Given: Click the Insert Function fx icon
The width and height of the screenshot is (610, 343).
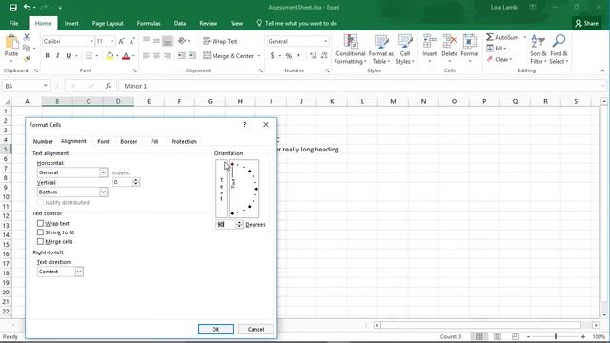Looking at the screenshot, I should pos(108,86).
